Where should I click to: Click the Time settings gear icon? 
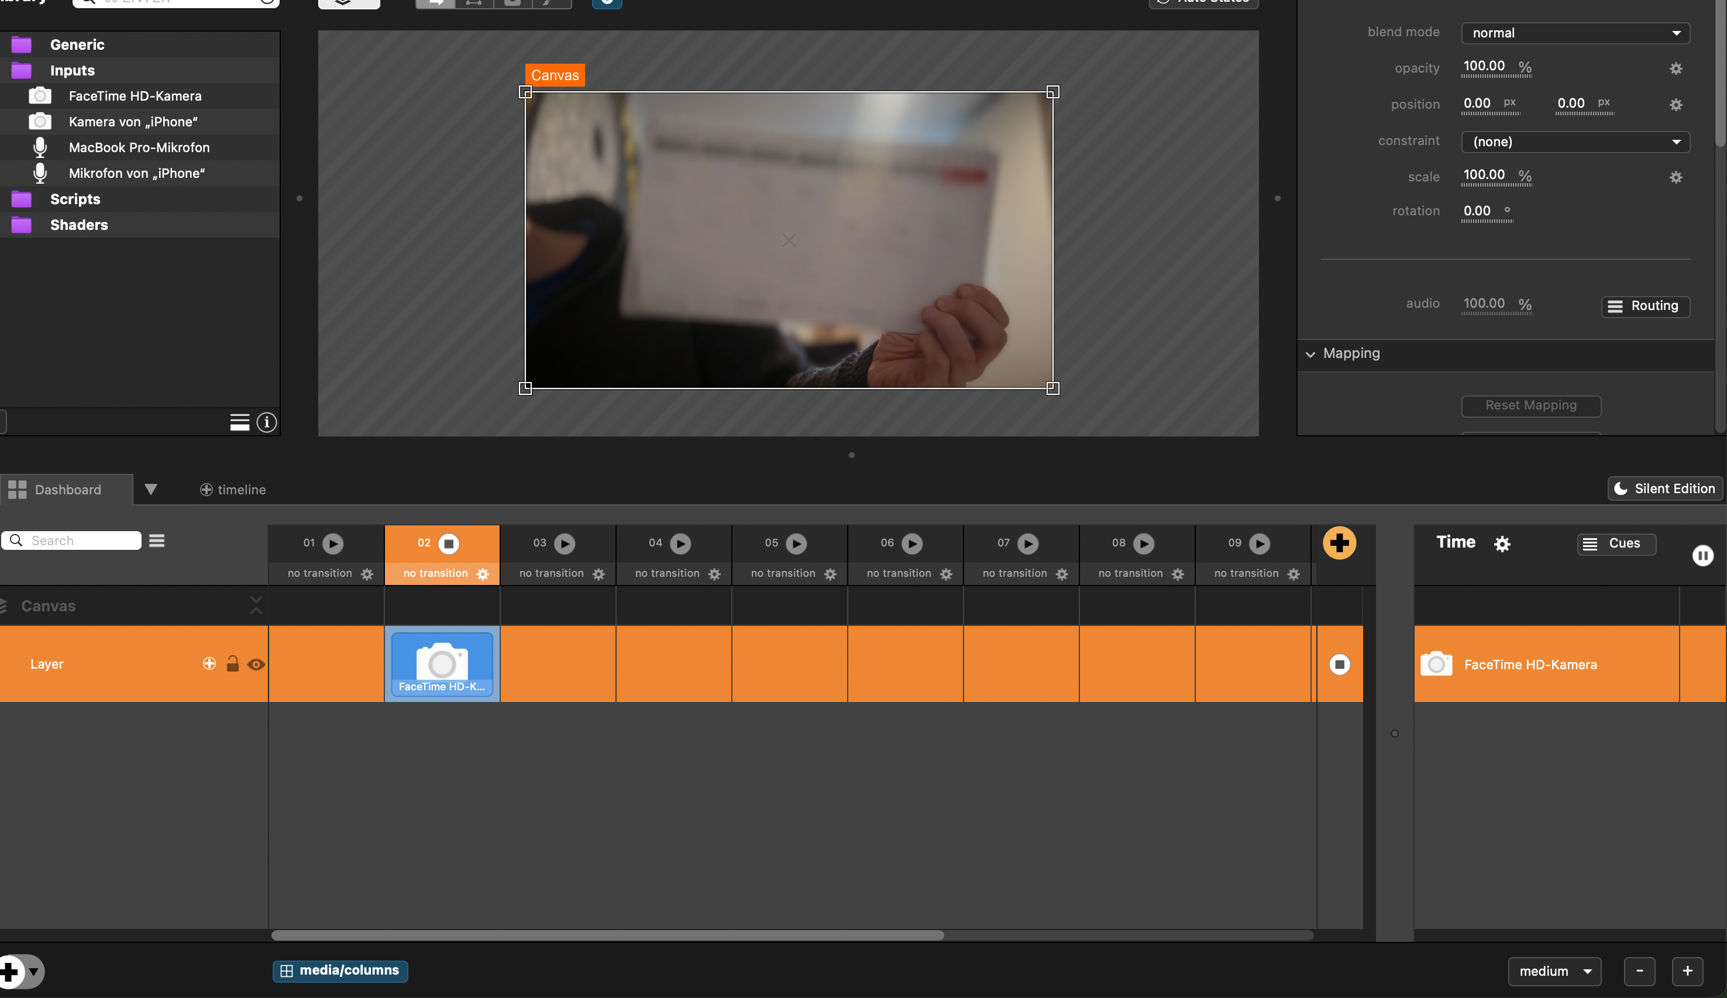coord(1502,543)
